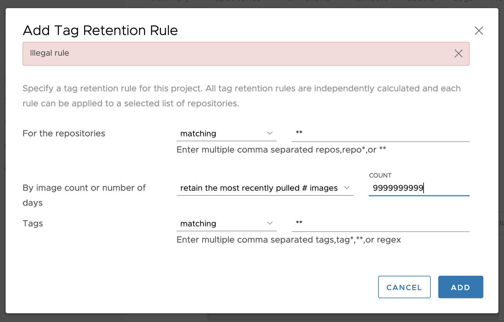Click the CANCEL button
The width and height of the screenshot is (504, 322).
tap(404, 287)
